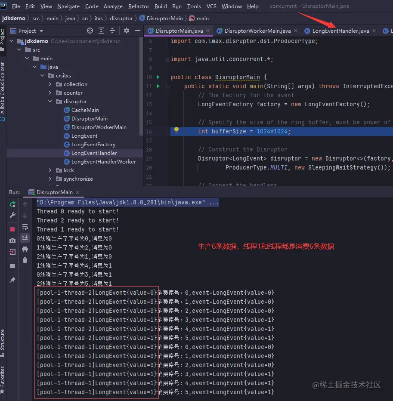
Task: Switch to DisruptorWorkerMain.java tab
Action: point(257,31)
